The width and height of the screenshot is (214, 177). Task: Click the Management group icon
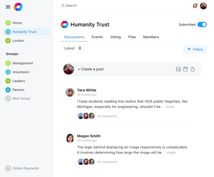tap(8, 63)
